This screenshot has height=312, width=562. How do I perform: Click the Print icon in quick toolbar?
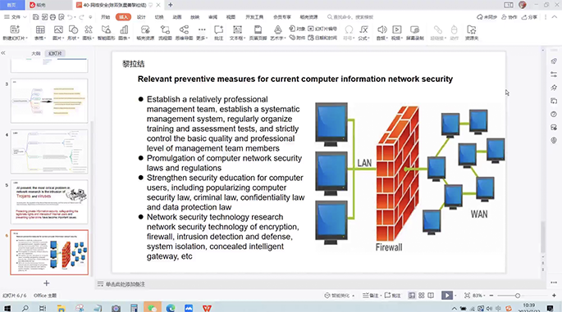coord(53,17)
